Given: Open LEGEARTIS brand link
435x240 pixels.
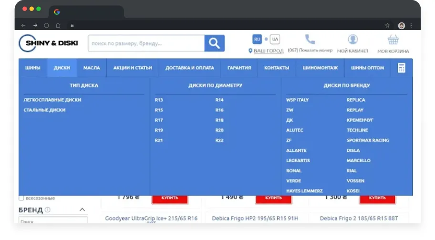Looking at the screenshot, I should (298, 161).
